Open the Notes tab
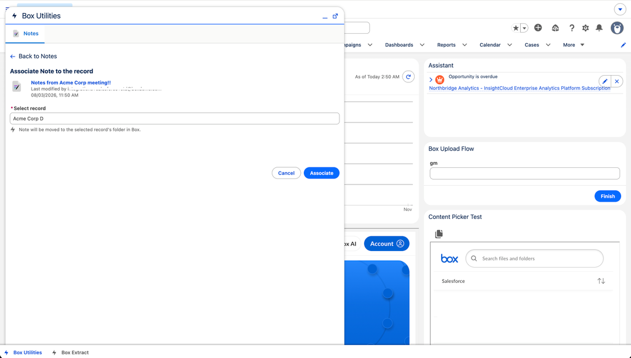The width and height of the screenshot is (631, 358). (x=25, y=34)
